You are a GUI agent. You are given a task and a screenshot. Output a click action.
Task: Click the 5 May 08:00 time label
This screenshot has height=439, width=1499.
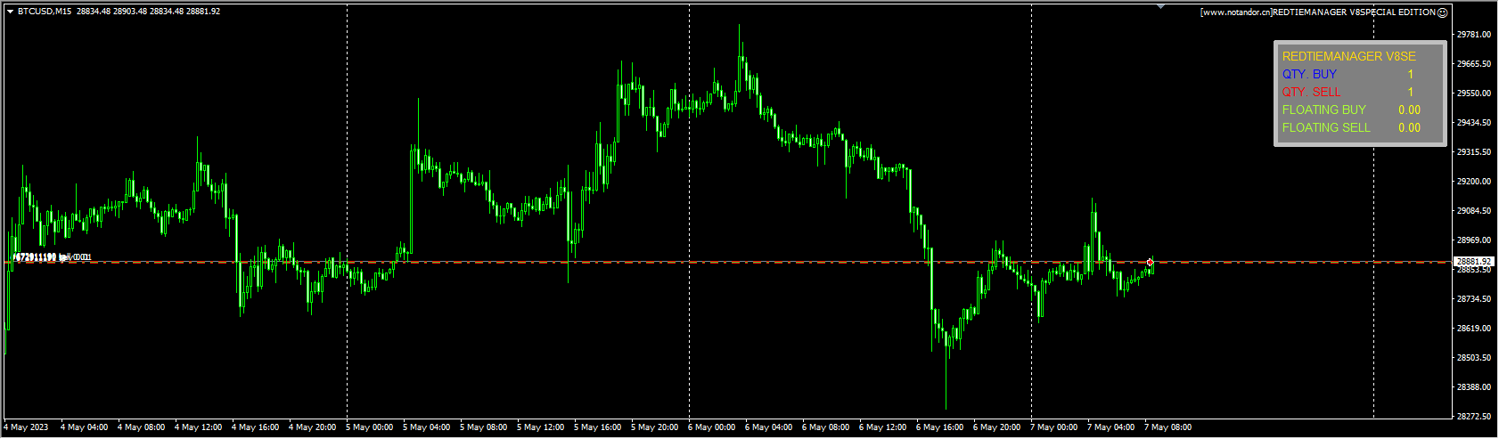(484, 427)
